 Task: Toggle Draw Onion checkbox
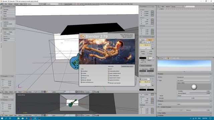click(140, 69)
